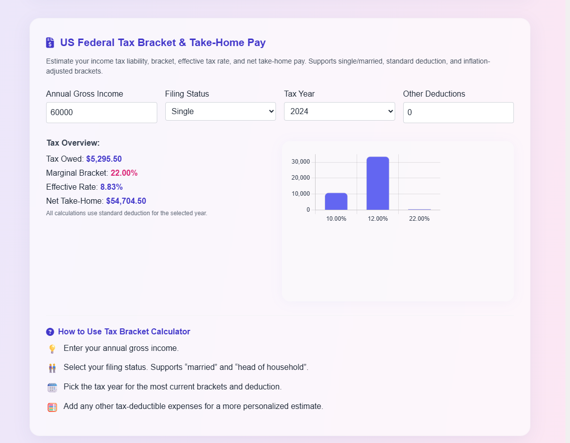Click the abacus deductions icon
The width and height of the screenshot is (570, 443).
coord(52,407)
